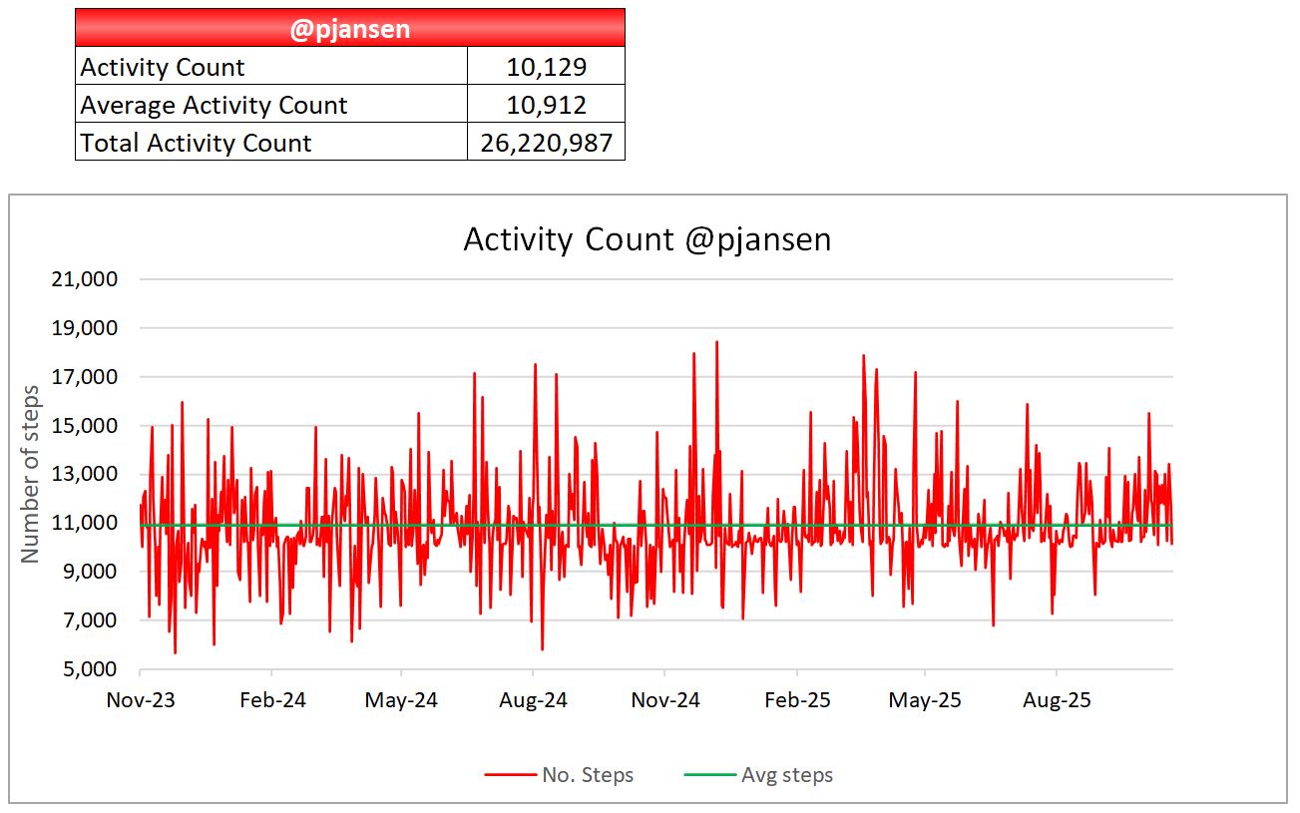Select the Nov-23 horizontal axis label
This screenshot has width=1300, height=813.
click(141, 700)
